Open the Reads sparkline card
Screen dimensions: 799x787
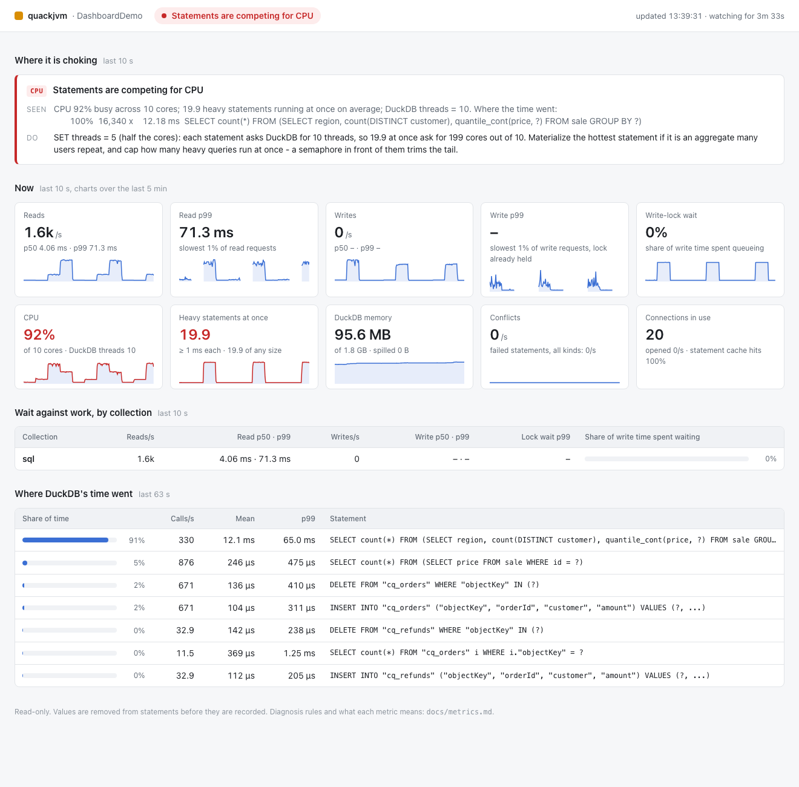tap(88, 249)
